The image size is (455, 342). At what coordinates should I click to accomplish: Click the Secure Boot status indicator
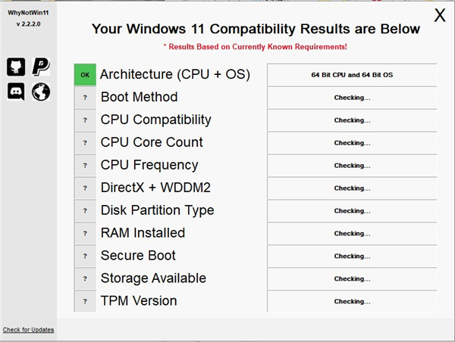[x=85, y=256]
